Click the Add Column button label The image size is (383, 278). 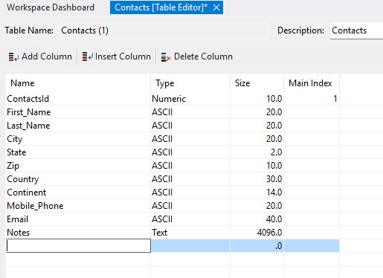point(47,56)
